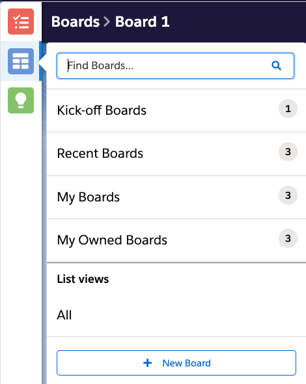Select the All list view
Image resolution: width=306 pixels, height=384 pixels.
(x=176, y=315)
